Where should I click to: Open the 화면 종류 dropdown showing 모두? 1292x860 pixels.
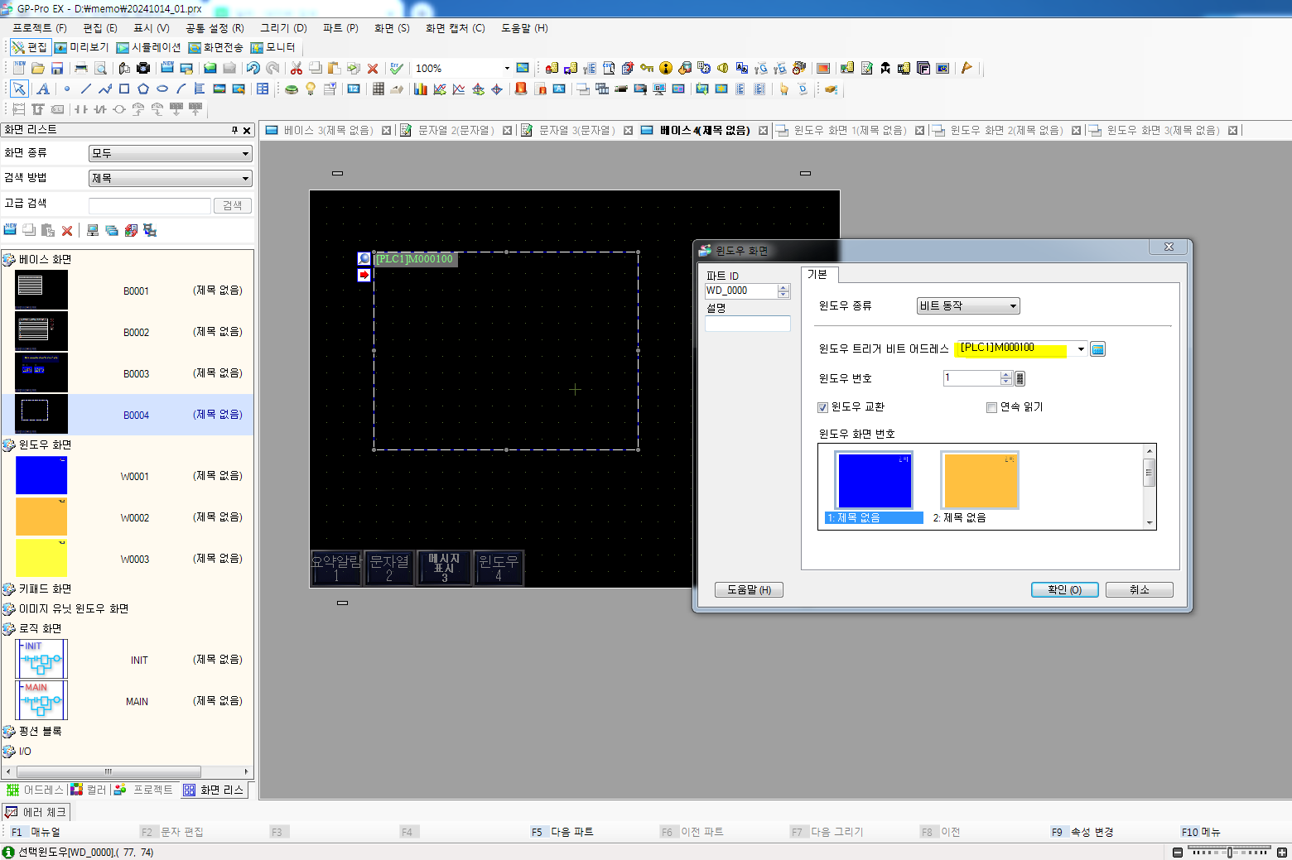coord(170,153)
